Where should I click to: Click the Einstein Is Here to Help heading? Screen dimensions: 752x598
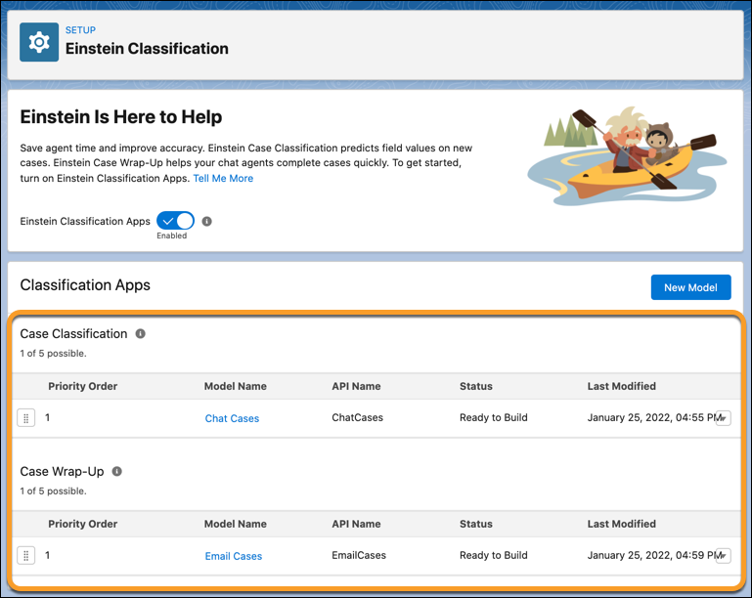121,117
